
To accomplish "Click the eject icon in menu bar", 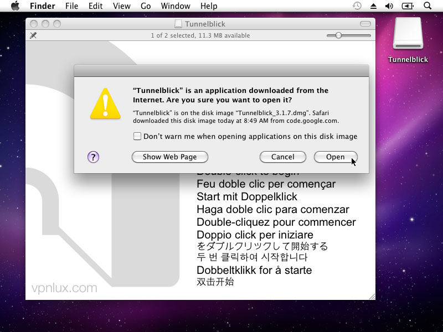I will tap(373, 6).
